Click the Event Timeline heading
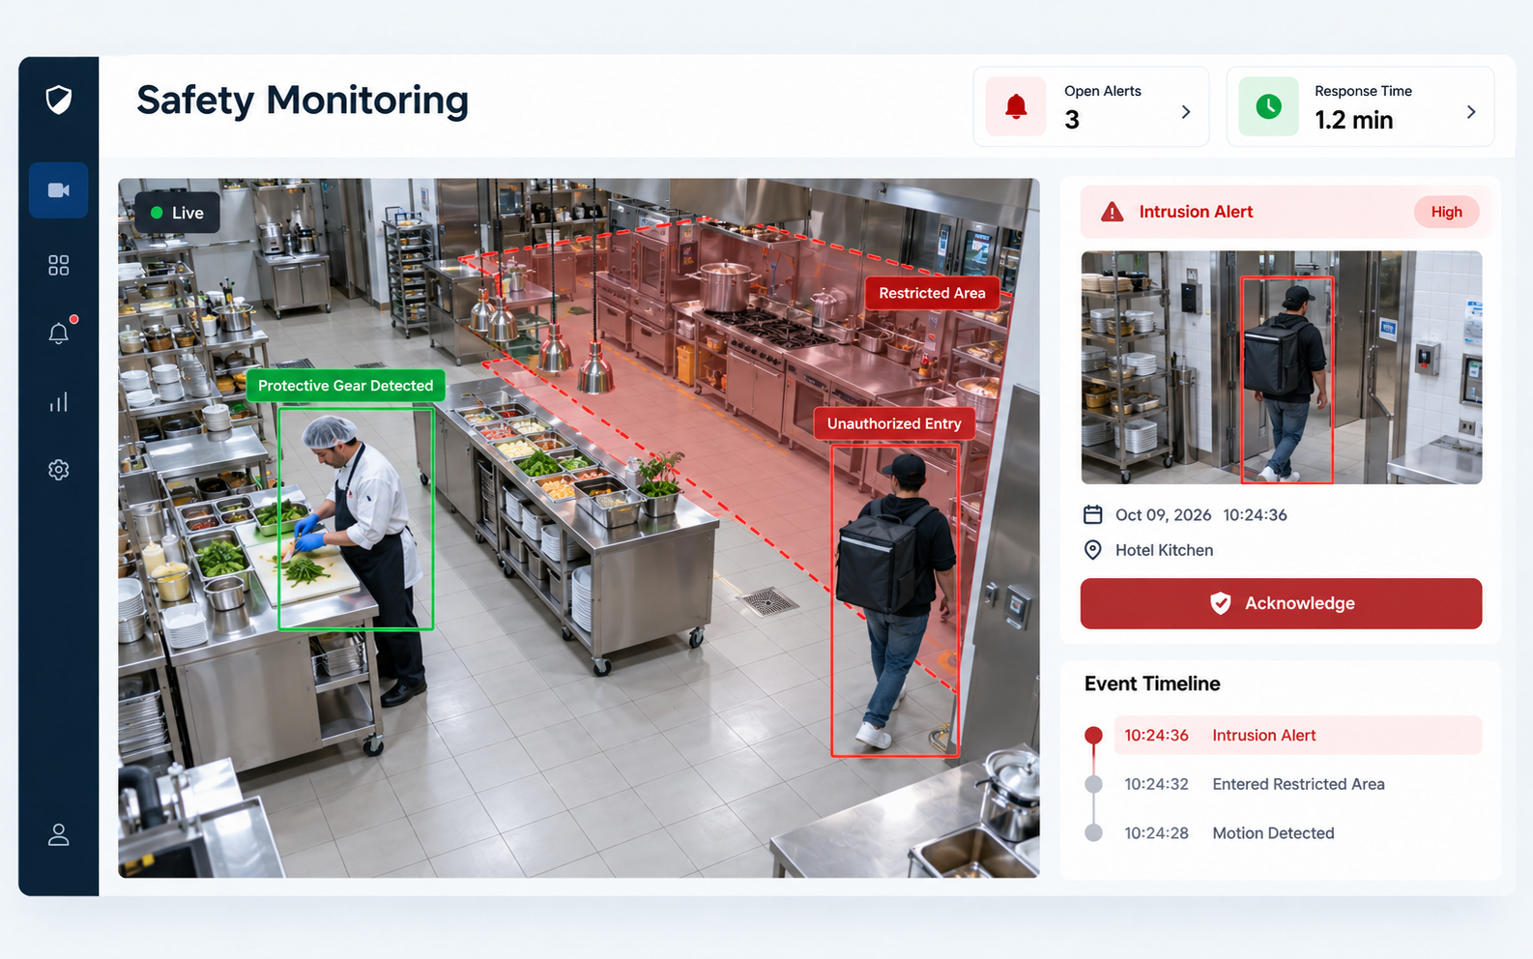1533x959 pixels. tap(1152, 683)
